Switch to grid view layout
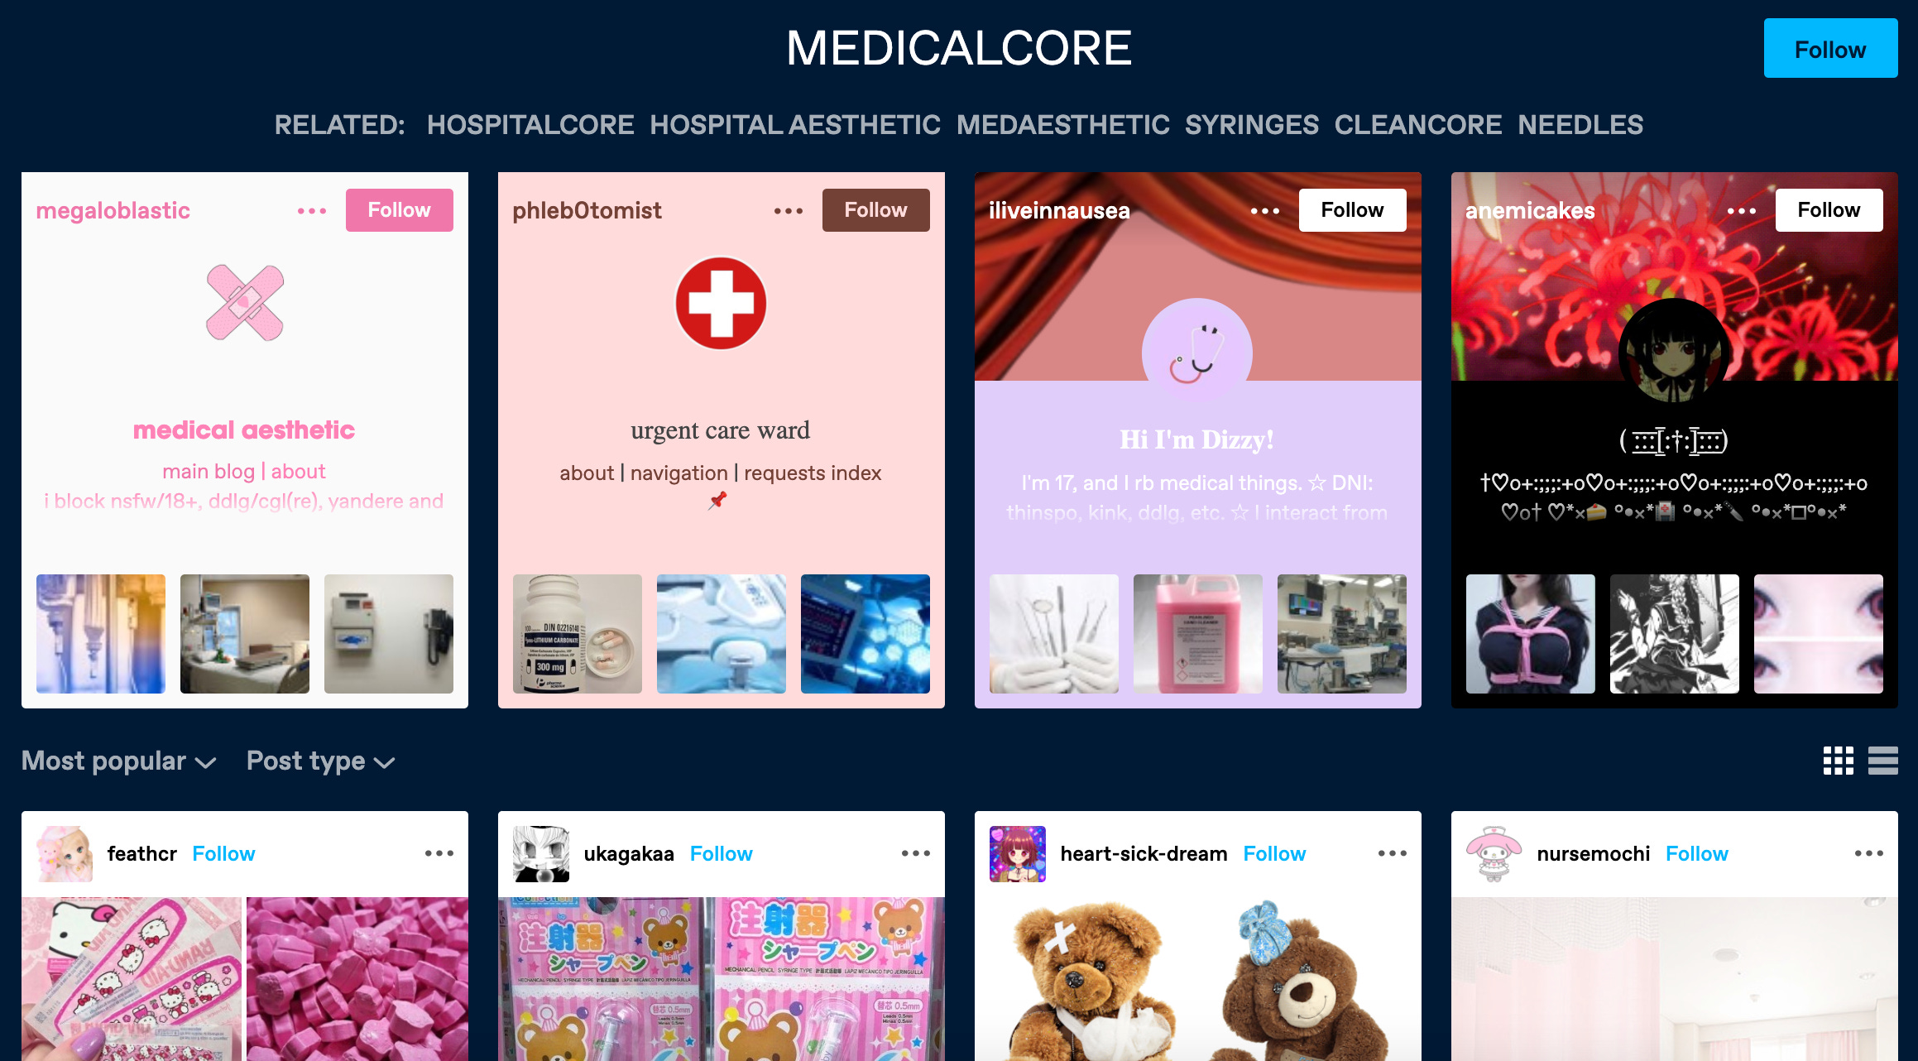This screenshot has height=1061, width=1918. point(1838,761)
